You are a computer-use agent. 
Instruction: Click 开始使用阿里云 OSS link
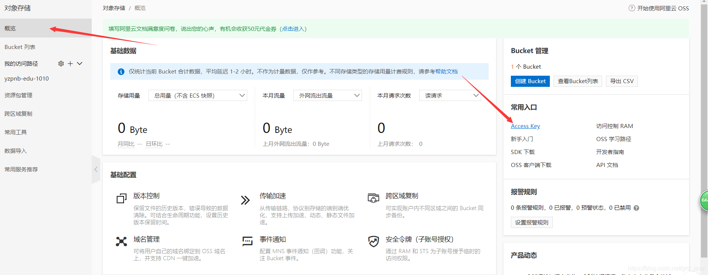[663, 8]
